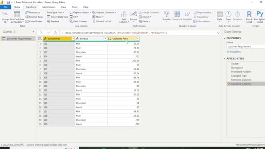The image size is (265, 149).
Task: Click Run Python script
Action: click(260, 17)
